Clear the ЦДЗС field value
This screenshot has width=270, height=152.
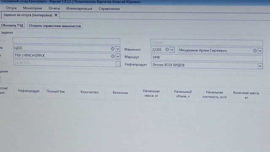pyautogui.click(x=113, y=49)
